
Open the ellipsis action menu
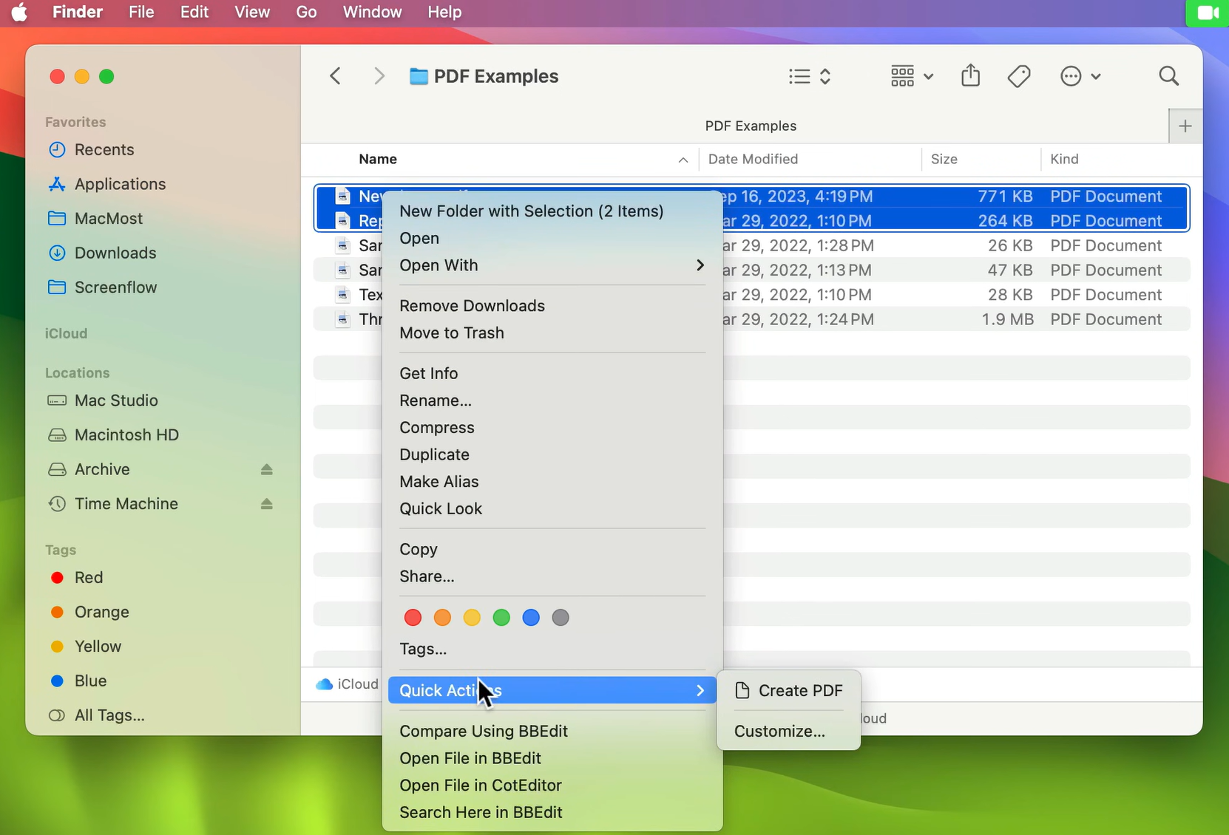tap(1080, 76)
